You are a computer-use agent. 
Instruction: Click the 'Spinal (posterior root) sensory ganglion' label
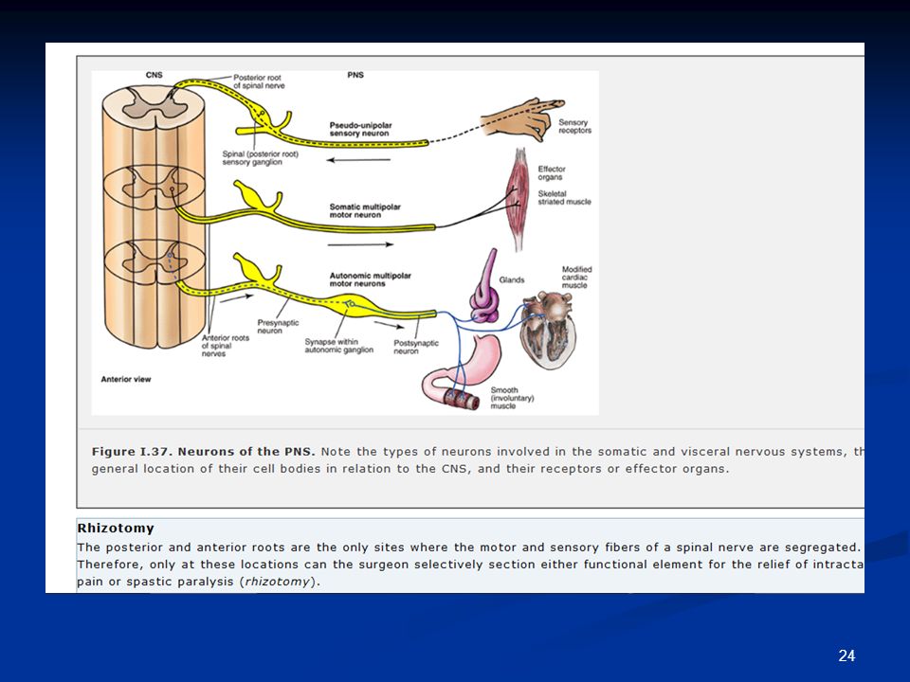[x=260, y=158]
